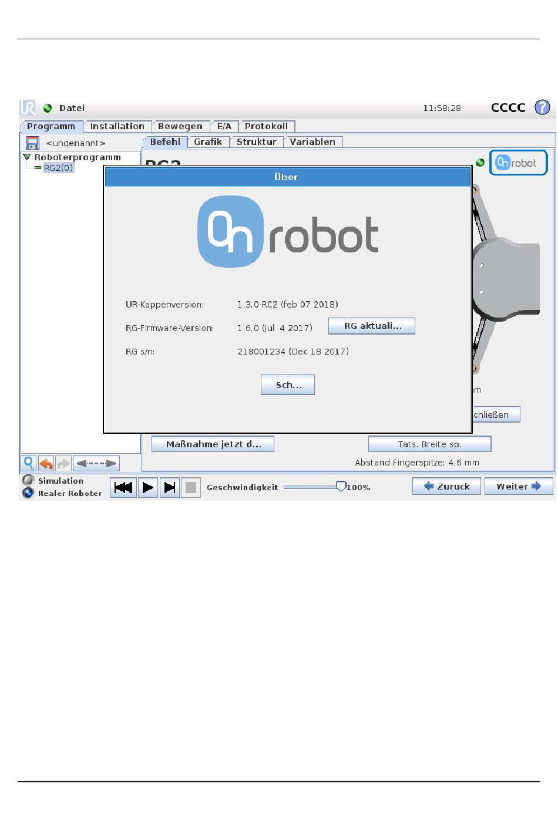The width and height of the screenshot is (558, 820).
Task: Rewind program to start
Action: click(123, 487)
